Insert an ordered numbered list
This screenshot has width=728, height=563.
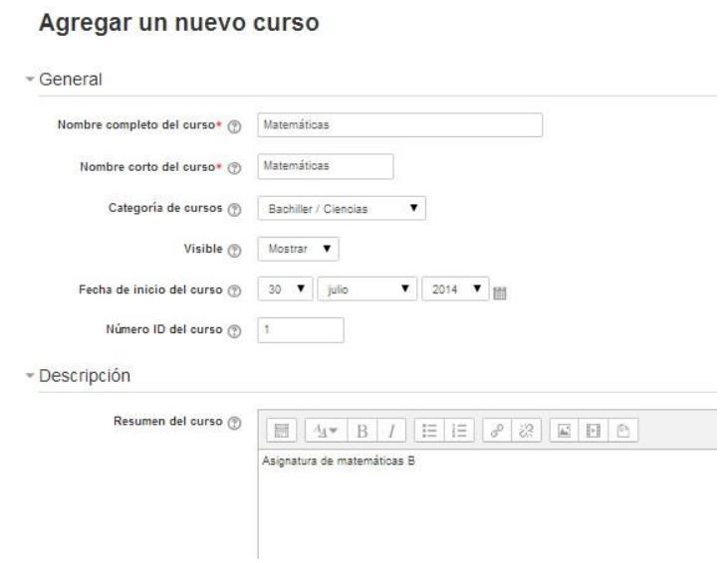click(459, 431)
